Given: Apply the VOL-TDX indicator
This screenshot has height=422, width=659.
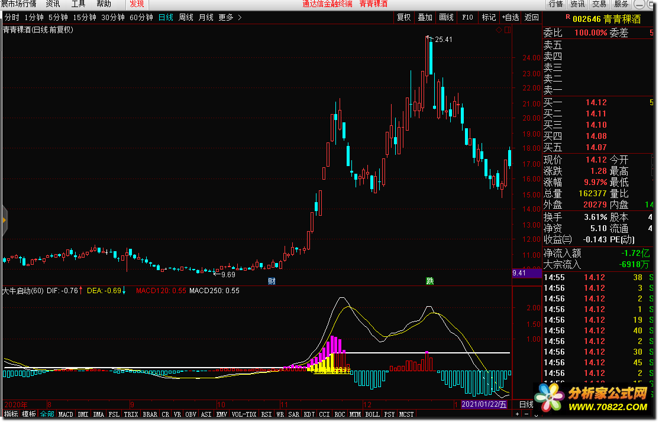Looking at the screenshot, I should pyautogui.click(x=244, y=414).
